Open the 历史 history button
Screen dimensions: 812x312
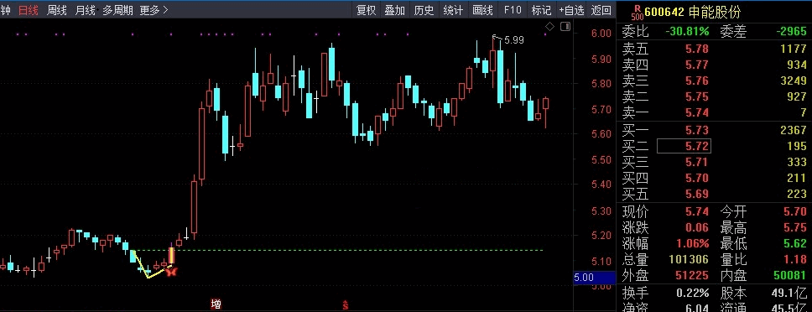pyautogui.click(x=424, y=10)
